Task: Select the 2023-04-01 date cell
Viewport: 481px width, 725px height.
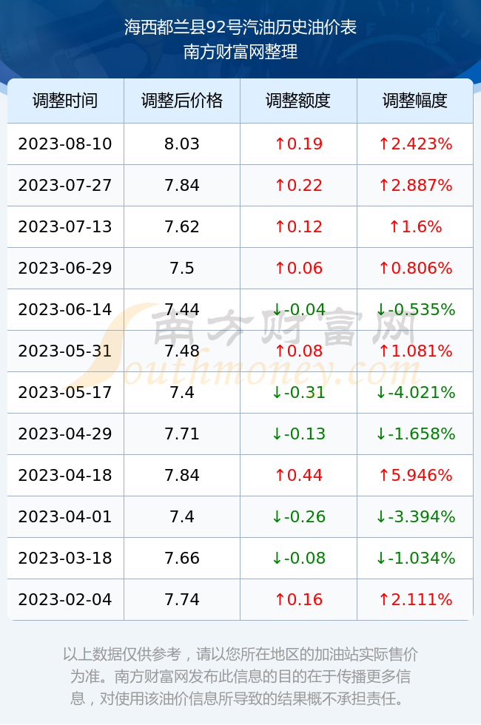Action: pyautogui.click(x=65, y=516)
